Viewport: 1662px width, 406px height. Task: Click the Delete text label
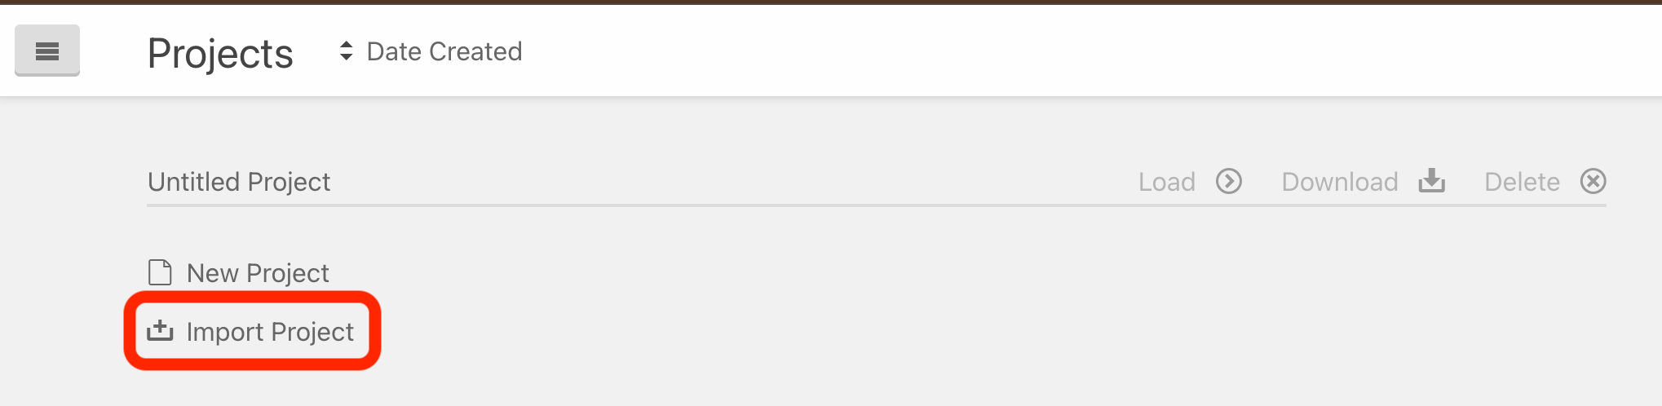pos(1522,182)
